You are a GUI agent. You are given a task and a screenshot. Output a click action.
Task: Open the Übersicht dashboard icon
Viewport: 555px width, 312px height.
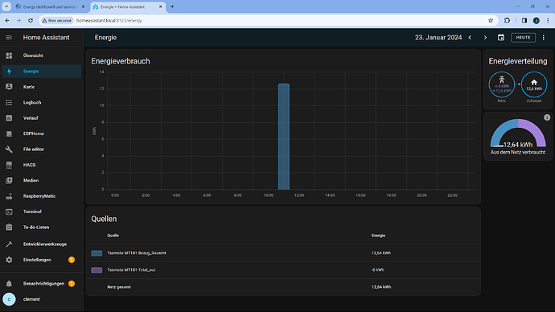click(x=9, y=55)
